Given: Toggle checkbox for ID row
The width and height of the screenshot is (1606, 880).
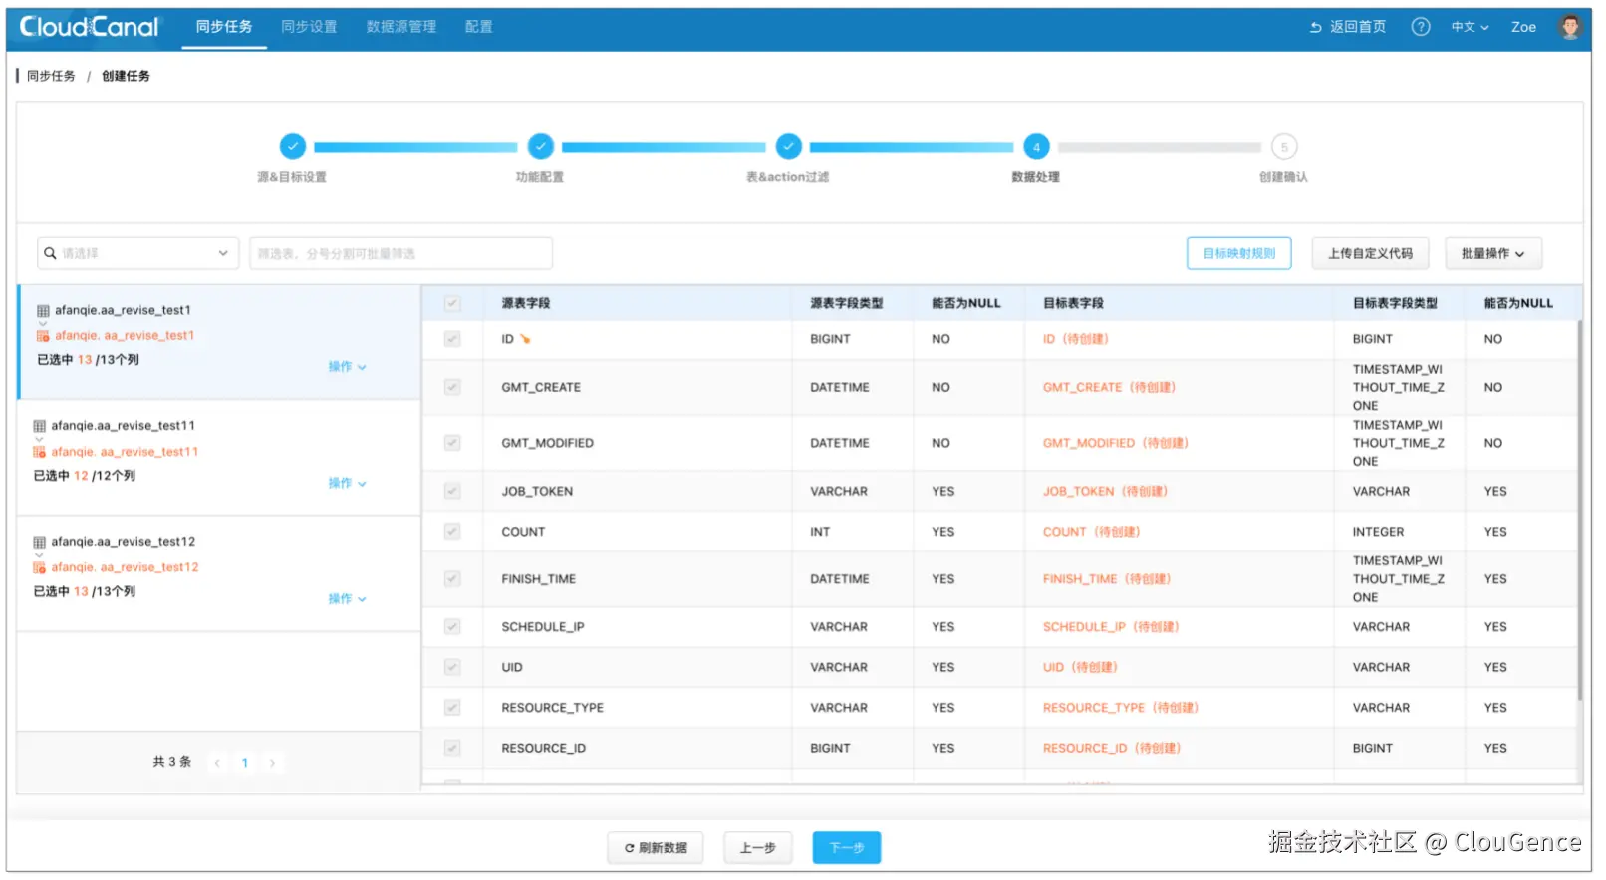Looking at the screenshot, I should (452, 340).
